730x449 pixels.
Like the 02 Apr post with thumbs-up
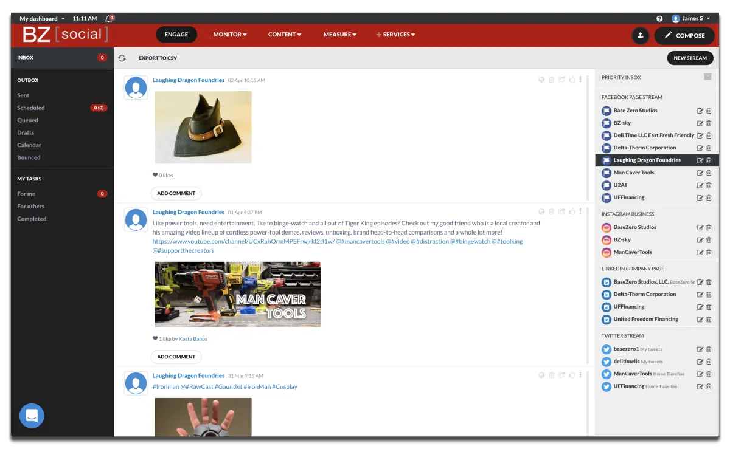click(572, 80)
